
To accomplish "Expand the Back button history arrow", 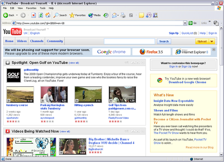I will [x=17, y=15].
